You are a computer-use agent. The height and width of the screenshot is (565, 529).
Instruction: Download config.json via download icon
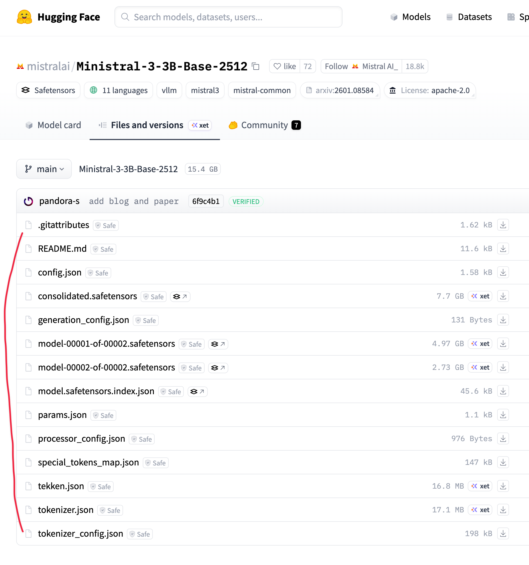503,272
